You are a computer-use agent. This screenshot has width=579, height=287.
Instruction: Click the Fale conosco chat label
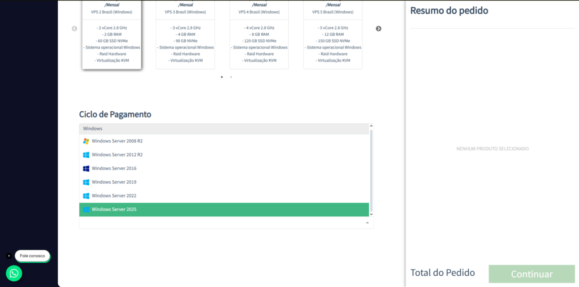tap(32, 255)
